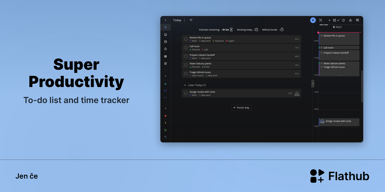Screen dimensions: 385x192
Task: Select Call mom block in schedule timeline
Action: [339, 48]
